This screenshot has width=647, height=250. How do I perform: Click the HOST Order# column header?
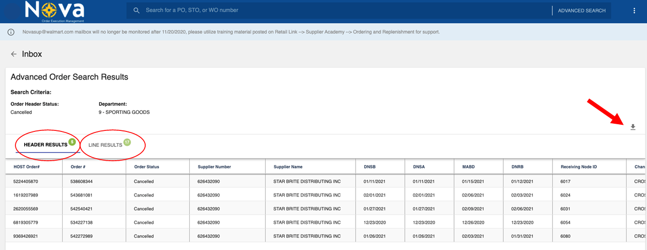[27, 167]
